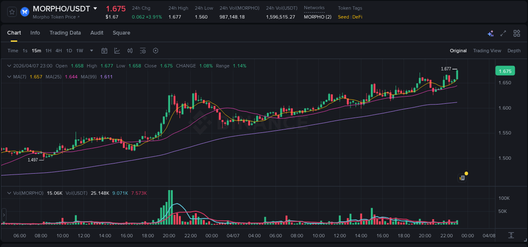
Task: Select the technical indicator chart icon
Action: pyautogui.click(x=117, y=51)
